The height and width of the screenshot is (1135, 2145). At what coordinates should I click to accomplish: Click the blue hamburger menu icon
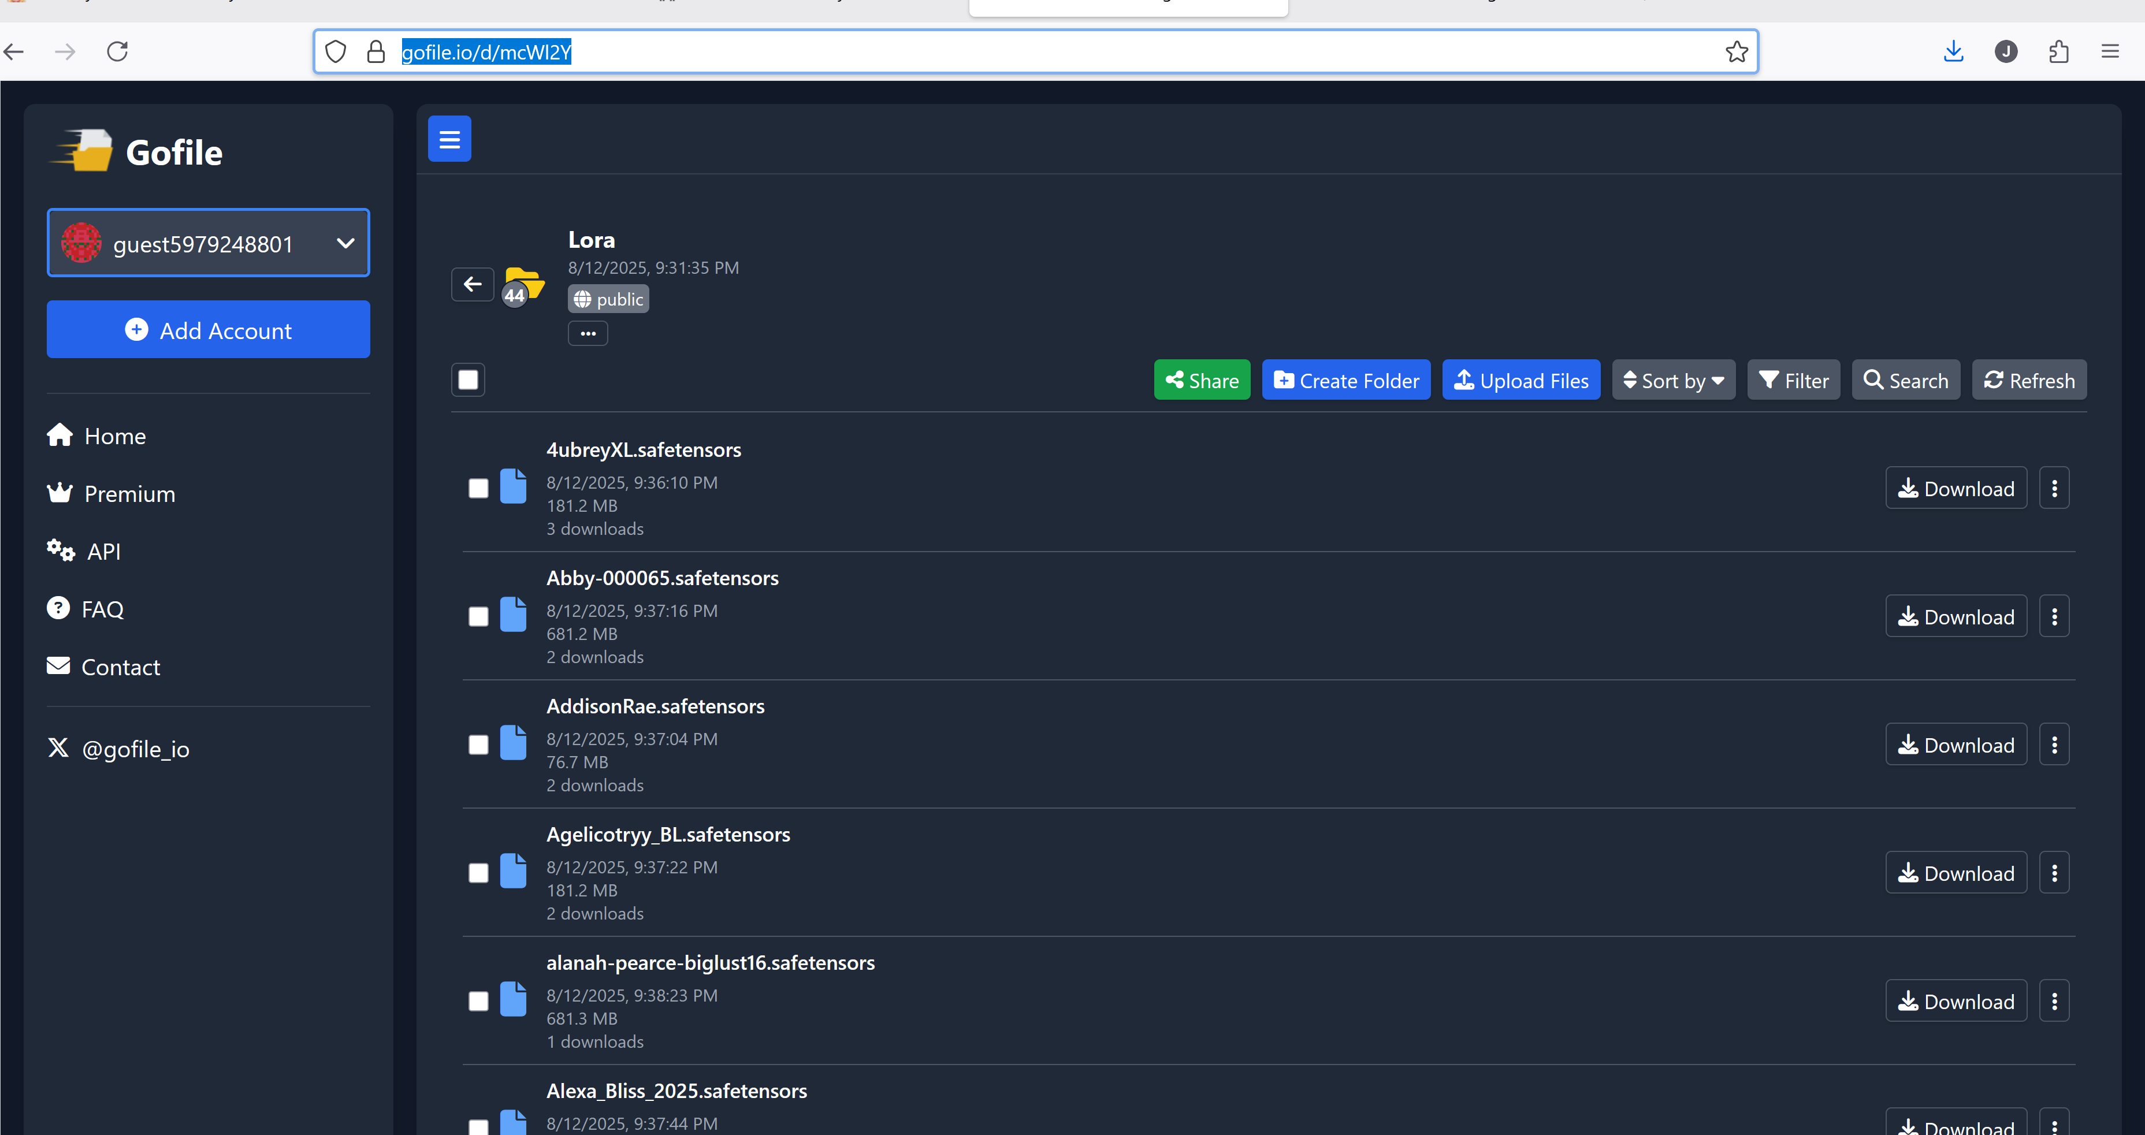coord(449,138)
